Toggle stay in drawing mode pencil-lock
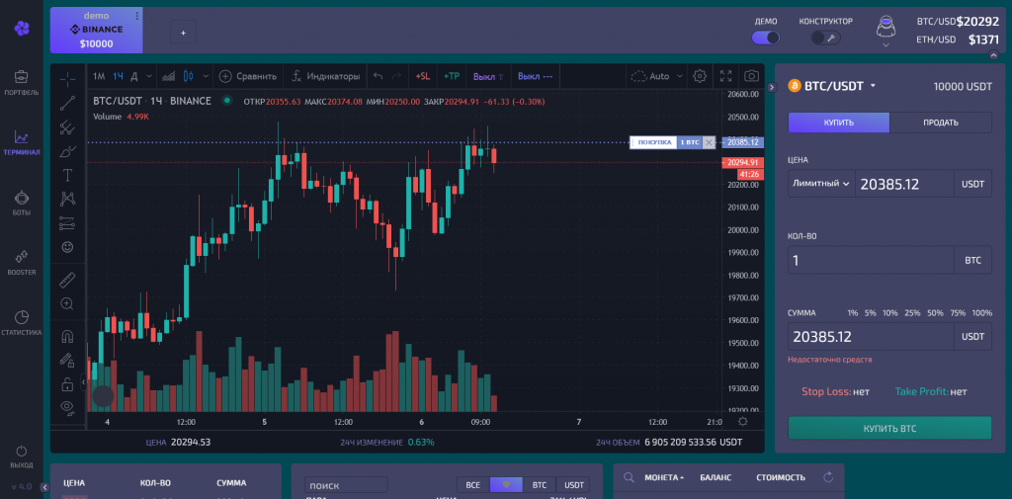Image resolution: width=1012 pixels, height=499 pixels. (67, 360)
